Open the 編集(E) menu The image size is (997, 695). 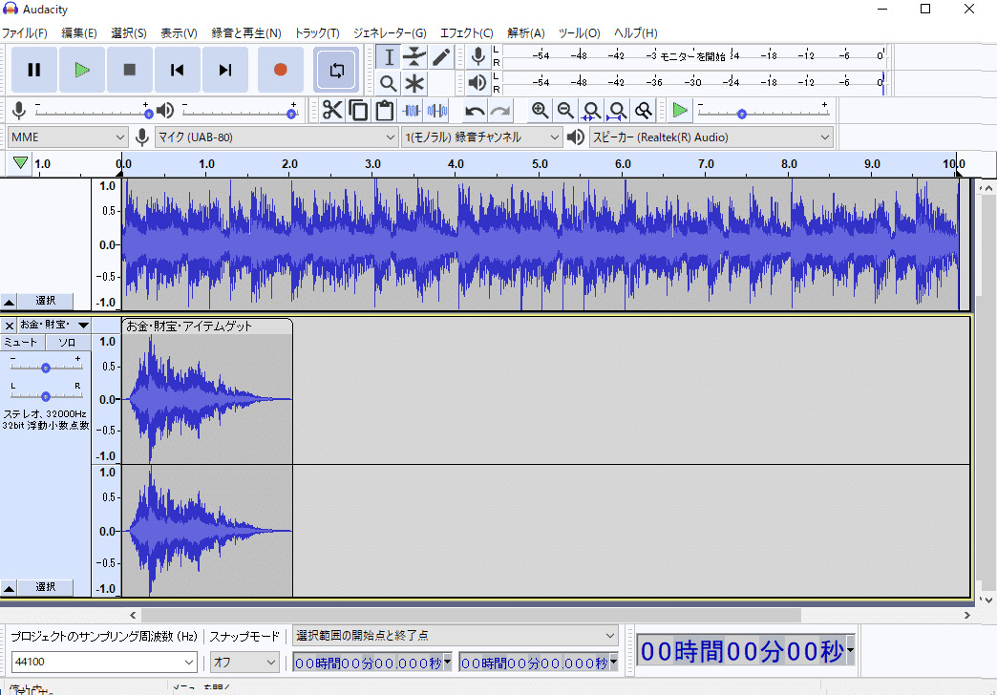79,33
